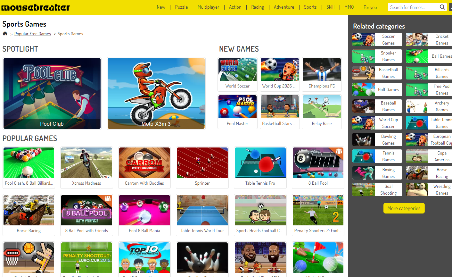This screenshot has height=277, width=452.
Task: Open the Pool Club spotlight game
Action: [x=52, y=93]
